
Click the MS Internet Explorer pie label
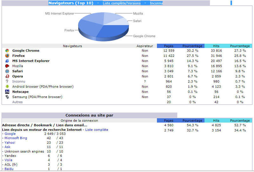59,14
